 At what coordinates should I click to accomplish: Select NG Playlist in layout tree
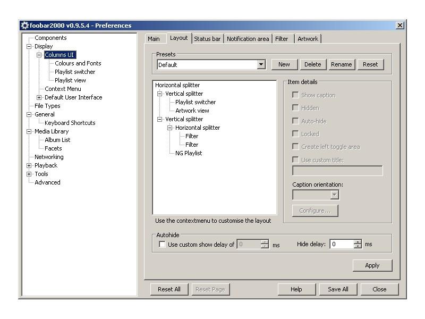189,153
